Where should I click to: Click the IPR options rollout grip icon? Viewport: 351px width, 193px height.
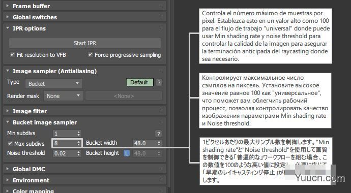pyautogui.click(x=161, y=28)
